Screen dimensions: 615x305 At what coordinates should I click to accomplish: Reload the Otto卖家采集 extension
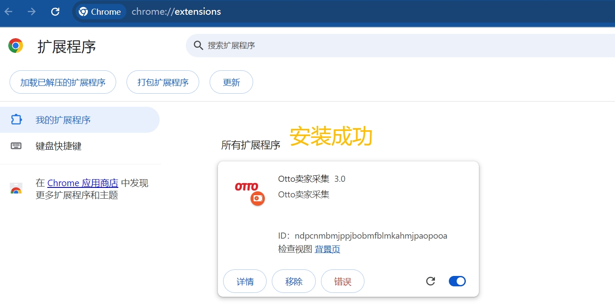[x=431, y=281]
